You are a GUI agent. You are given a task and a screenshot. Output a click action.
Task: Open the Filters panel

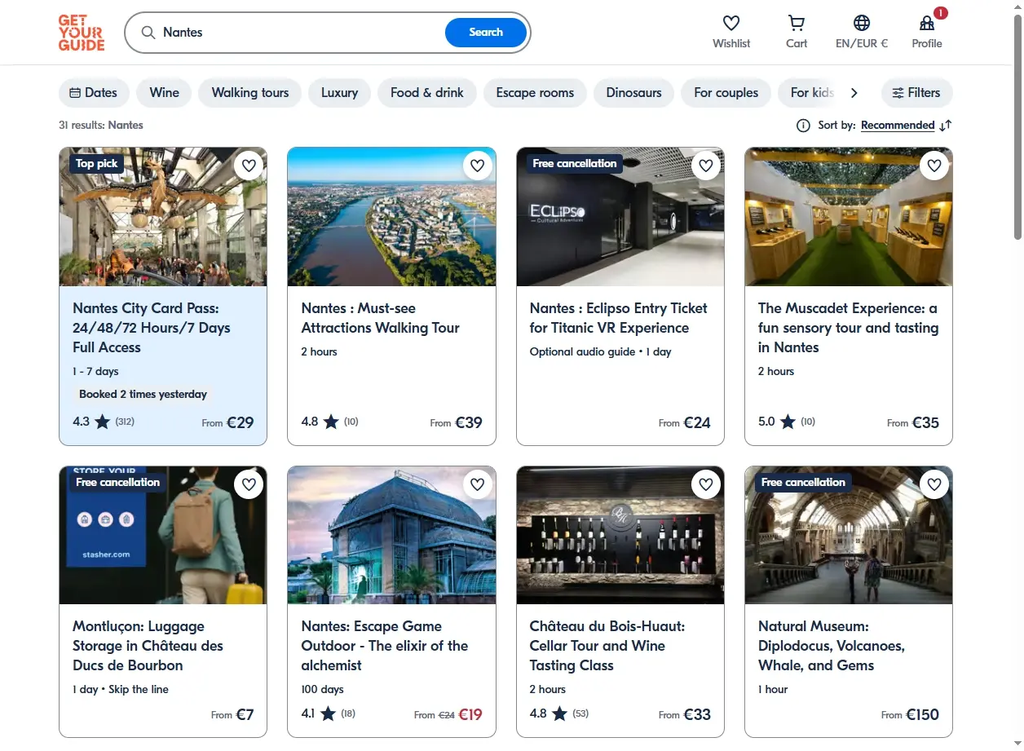(916, 93)
